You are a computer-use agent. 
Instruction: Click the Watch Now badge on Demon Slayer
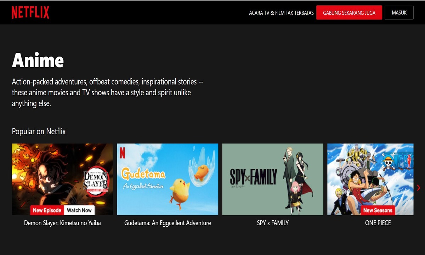click(x=79, y=210)
